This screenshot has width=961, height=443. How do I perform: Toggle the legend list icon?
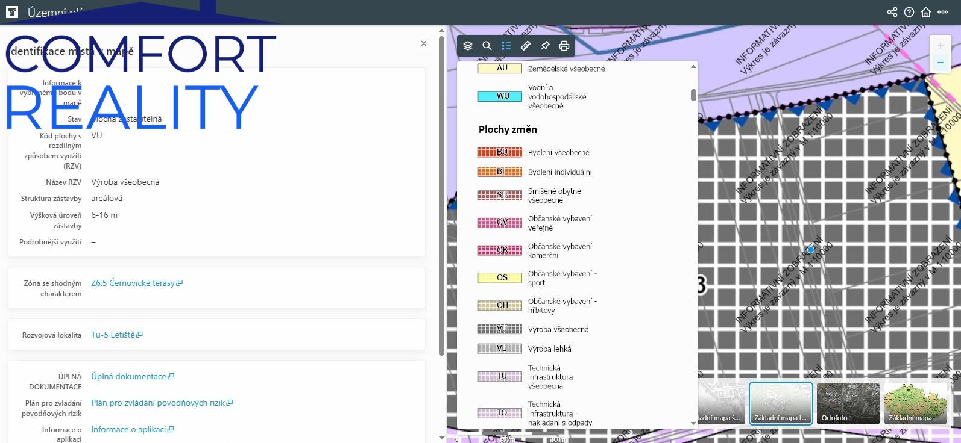[506, 46]
